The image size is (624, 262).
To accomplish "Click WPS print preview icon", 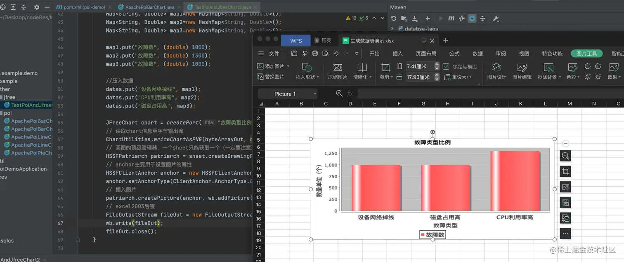I will click(x=325, y=54).
